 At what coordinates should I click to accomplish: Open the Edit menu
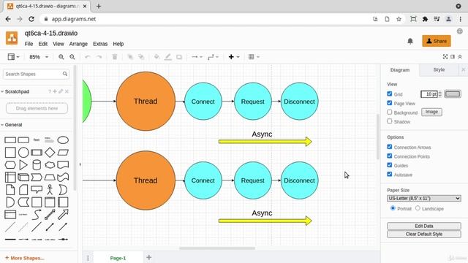[43, 44]
